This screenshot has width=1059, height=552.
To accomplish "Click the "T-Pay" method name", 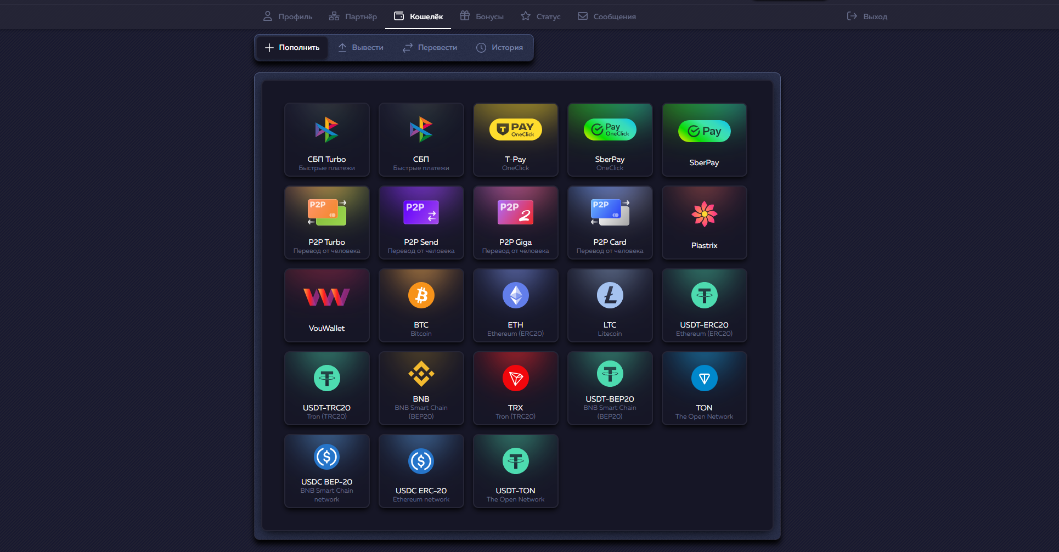I will tap(516, 159).
